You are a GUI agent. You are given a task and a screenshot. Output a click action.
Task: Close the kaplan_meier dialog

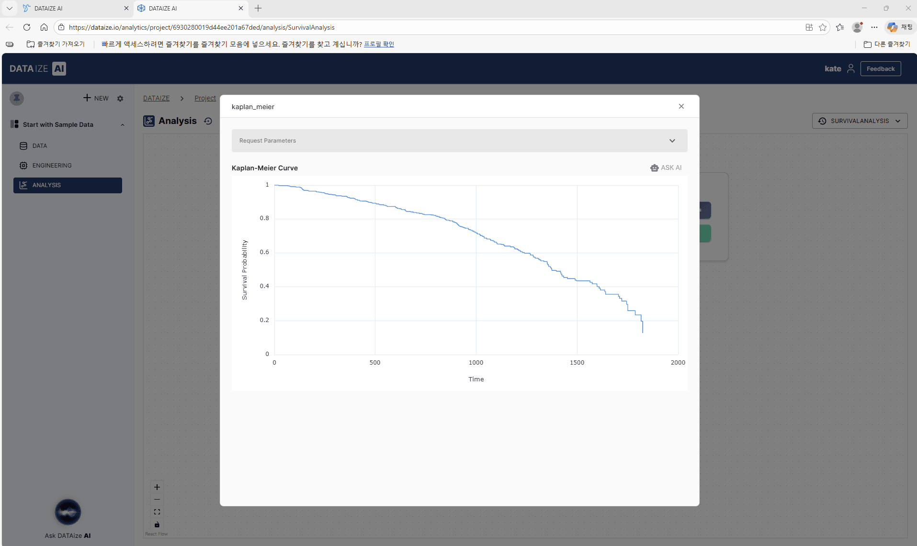coord(681,106)
